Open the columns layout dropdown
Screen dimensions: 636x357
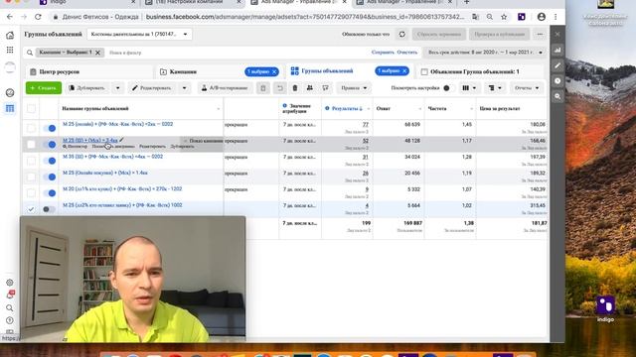click(x=469, y=88)
